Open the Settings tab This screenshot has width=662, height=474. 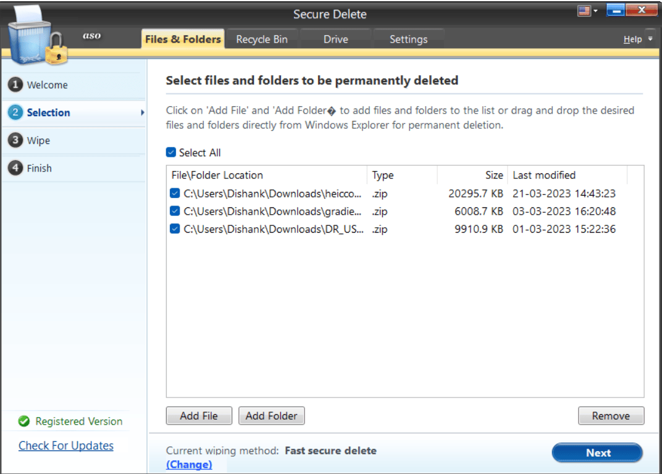click(x=408, y=38)
